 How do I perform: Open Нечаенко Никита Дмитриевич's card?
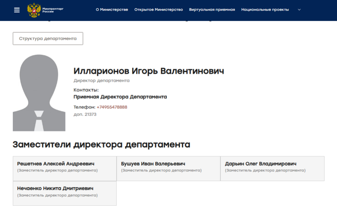point(65,193)
